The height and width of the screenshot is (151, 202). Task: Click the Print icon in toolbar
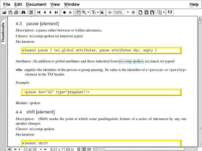pos(16,12)
